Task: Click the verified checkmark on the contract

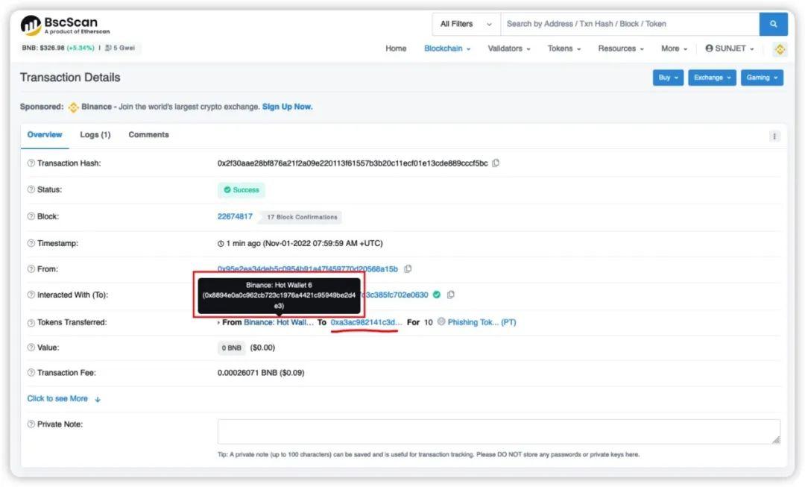Action: pyautogui.click(x=436, y=295)
